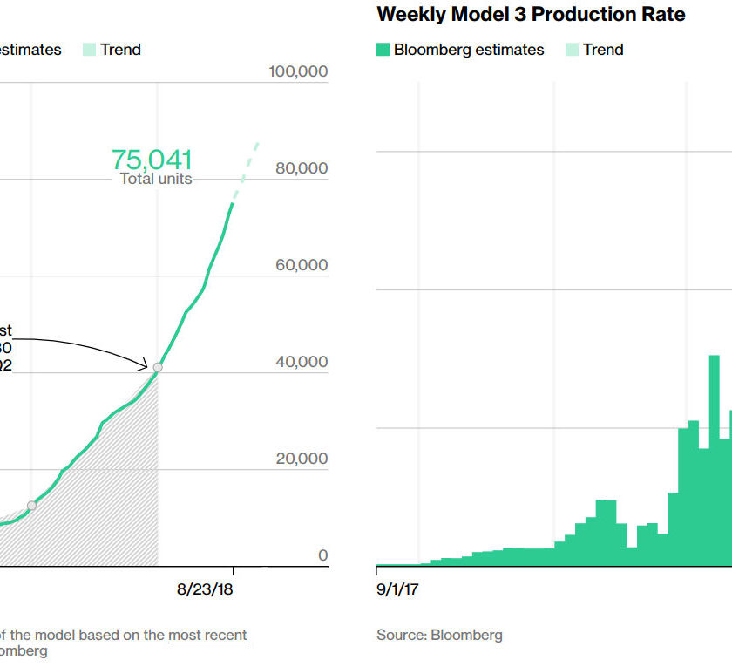Viewport: 732px width, 667px height.
Task: Click the 80,000 y-axis label
Action: 302,168
